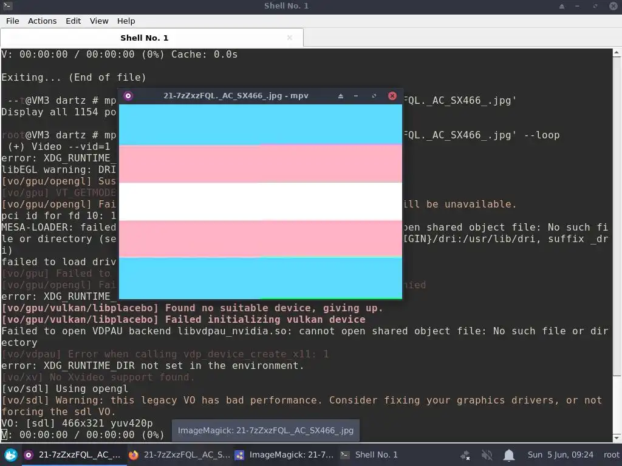The image size is (622, 466).
Task: Click the terminal scrollbar down arrow
Action: click(617, 437)
